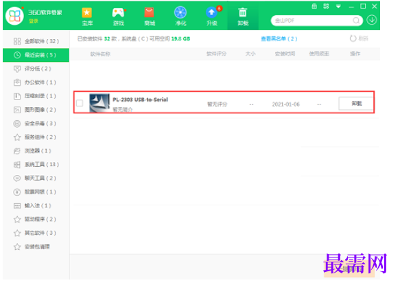Screen dimensions: 400x285
Task: Open the title bar dropdown menu arrow
Action: click(338, 6)
